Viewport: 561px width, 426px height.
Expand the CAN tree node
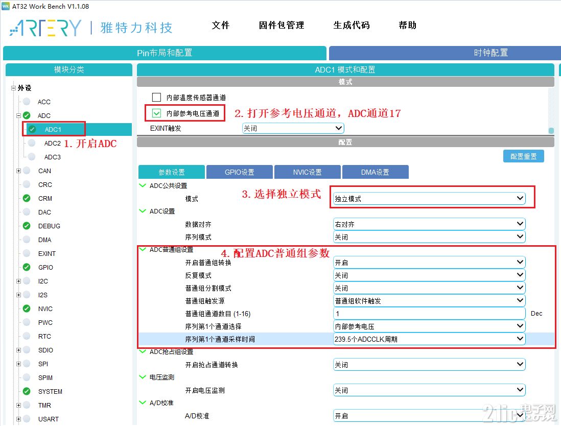click(x=18, y=171)
